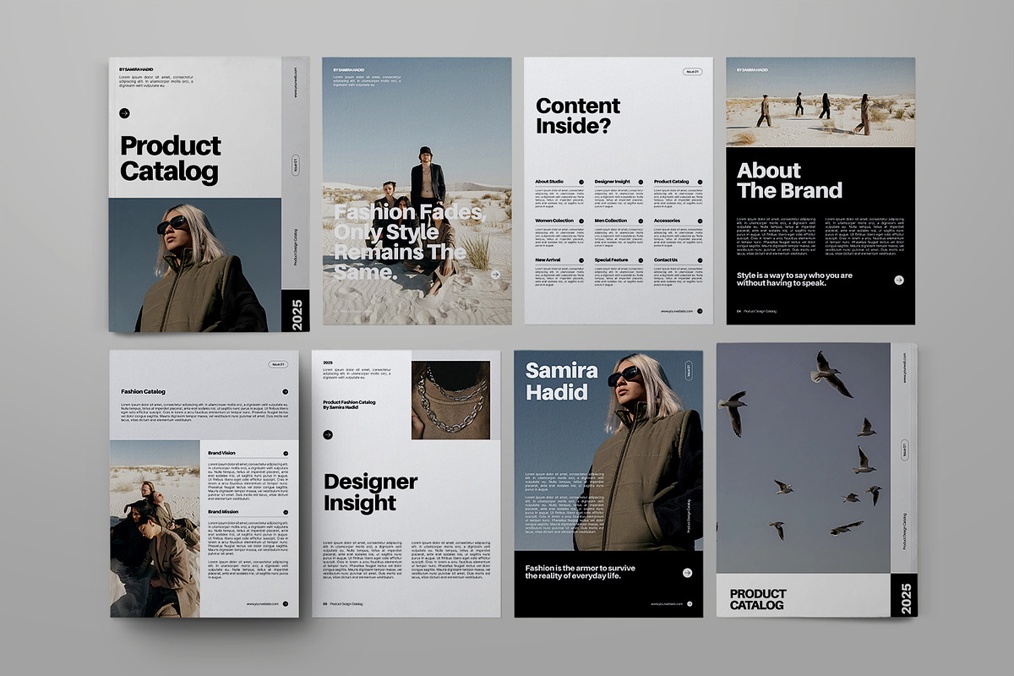
Task: Click the arrow dot at bottom of Content Inside page
Action: pyautogui.click(x=701, y=311)
